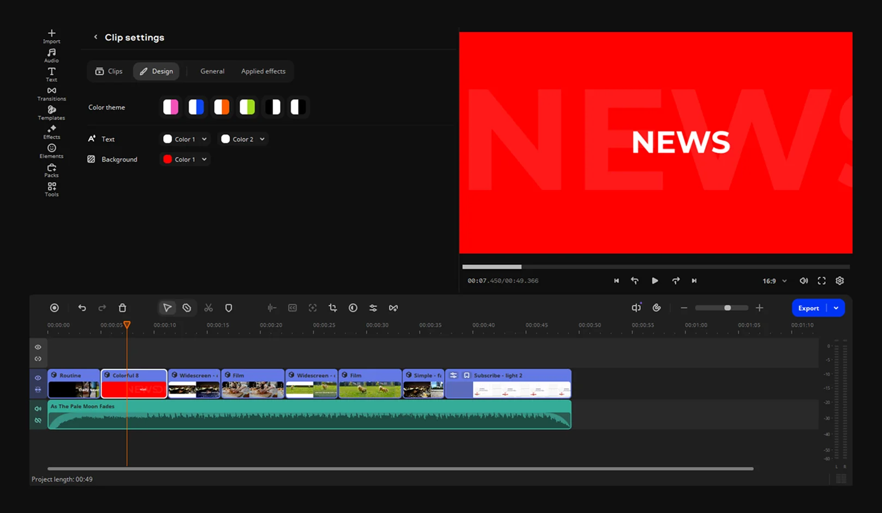Screen dimensions: 882x513
Task: Toggle preview volume mute
Action: click(803, 281)
